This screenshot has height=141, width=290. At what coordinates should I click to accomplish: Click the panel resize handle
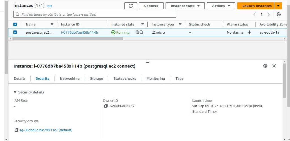[x=148, y=62]
